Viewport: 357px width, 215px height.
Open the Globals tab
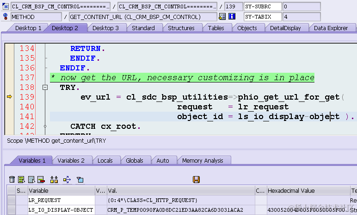(135, 160)
